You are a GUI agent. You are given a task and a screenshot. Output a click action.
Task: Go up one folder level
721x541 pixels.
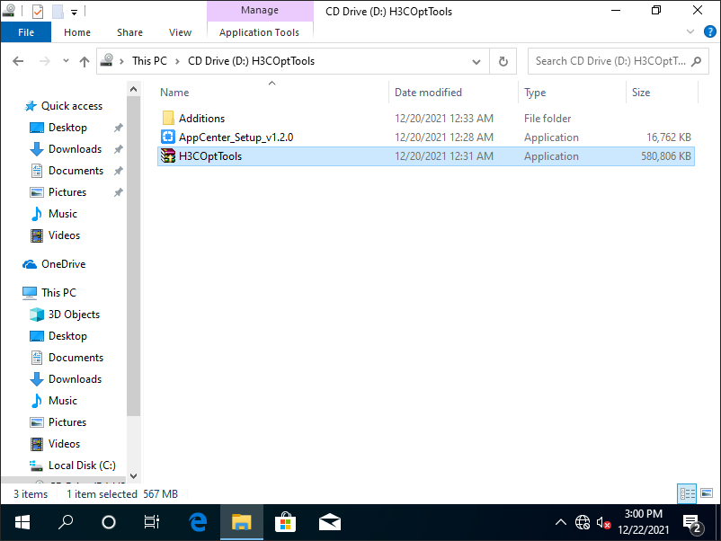pos(85,61)
